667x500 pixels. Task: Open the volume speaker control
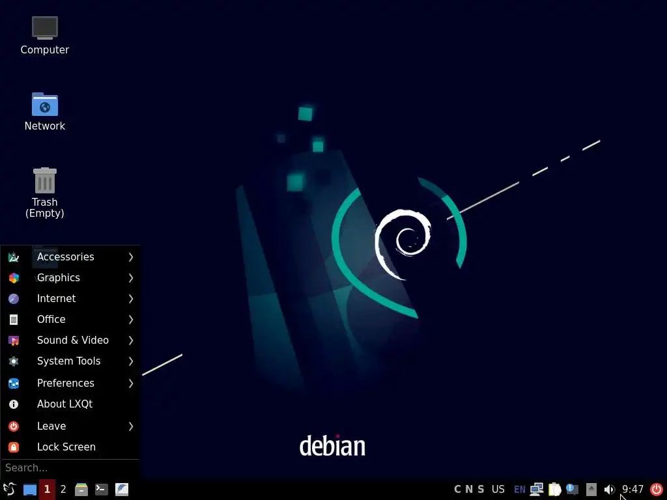609,490
